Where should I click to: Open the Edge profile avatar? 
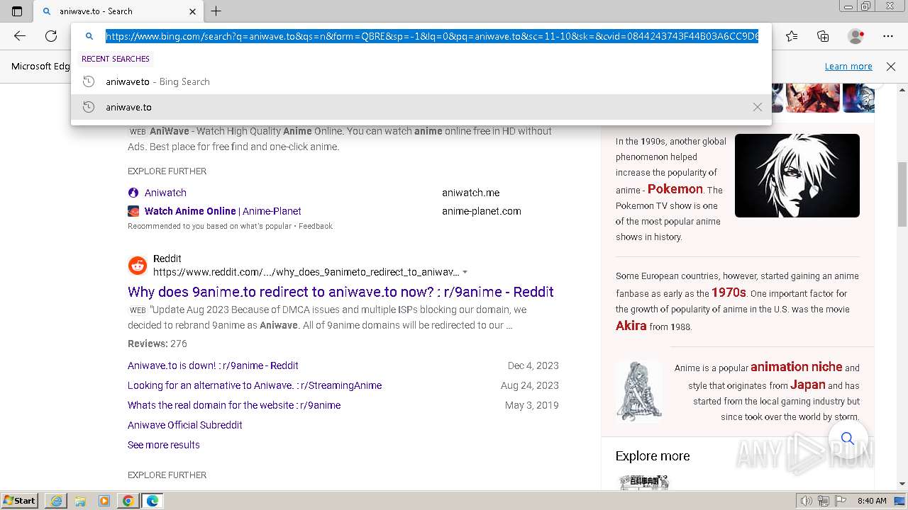coord(856,36)
